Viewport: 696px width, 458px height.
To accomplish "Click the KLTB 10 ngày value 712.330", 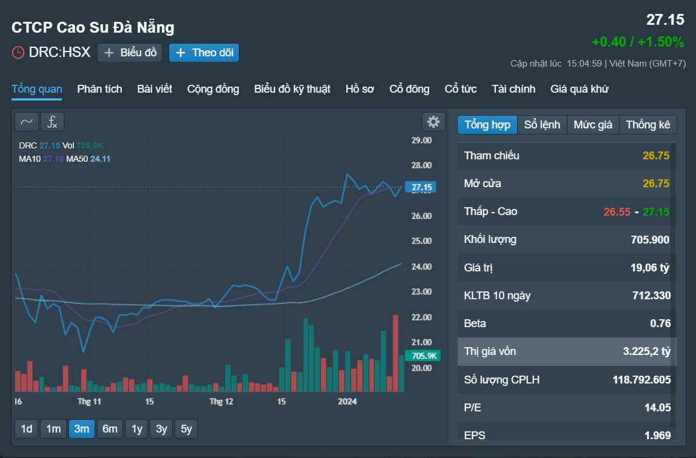I will pyautogui.click(x=652, y=296).
